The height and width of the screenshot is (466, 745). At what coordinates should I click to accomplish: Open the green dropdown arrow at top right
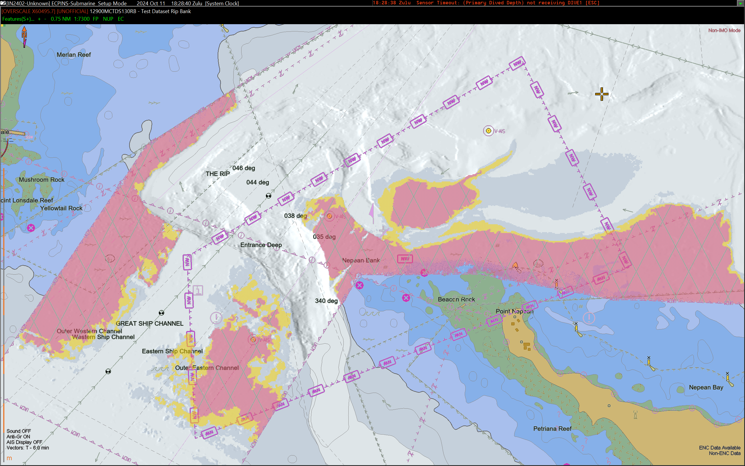(x=740, y=3)
